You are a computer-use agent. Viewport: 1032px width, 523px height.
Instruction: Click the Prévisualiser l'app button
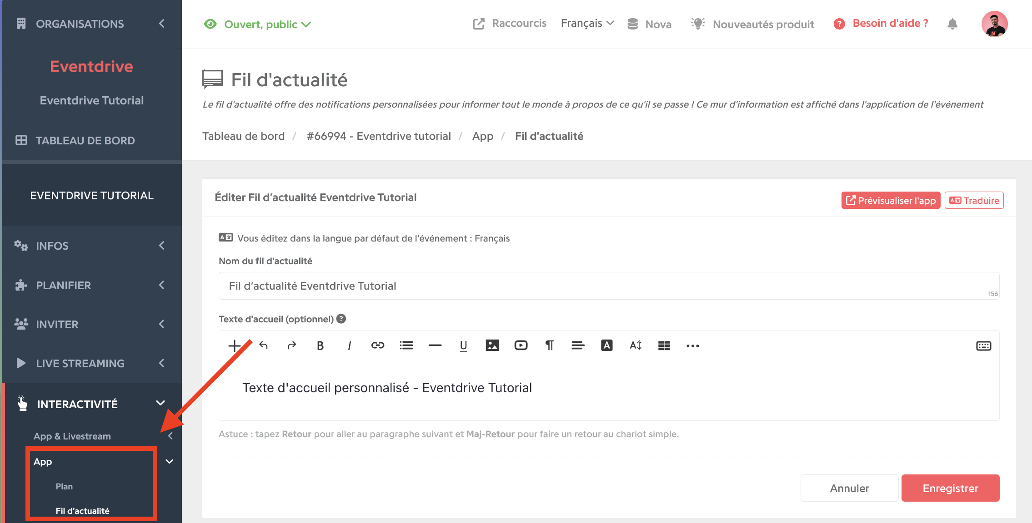tap(891, 200)
